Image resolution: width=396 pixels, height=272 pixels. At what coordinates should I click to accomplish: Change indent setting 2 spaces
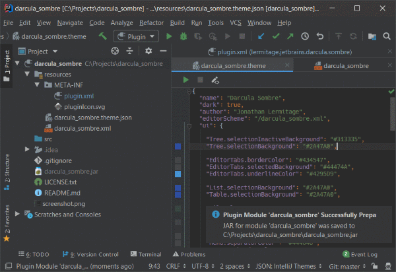click(235, 266)
